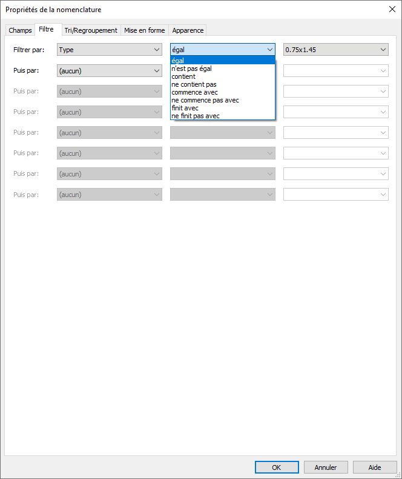Open the Filtrer par Type dropdown
The height and width of the screenshot is (479, 402).
110,50
